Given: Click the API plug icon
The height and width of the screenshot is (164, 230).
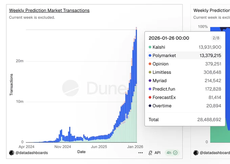Looking at the screenshot, I should point(151,153).
